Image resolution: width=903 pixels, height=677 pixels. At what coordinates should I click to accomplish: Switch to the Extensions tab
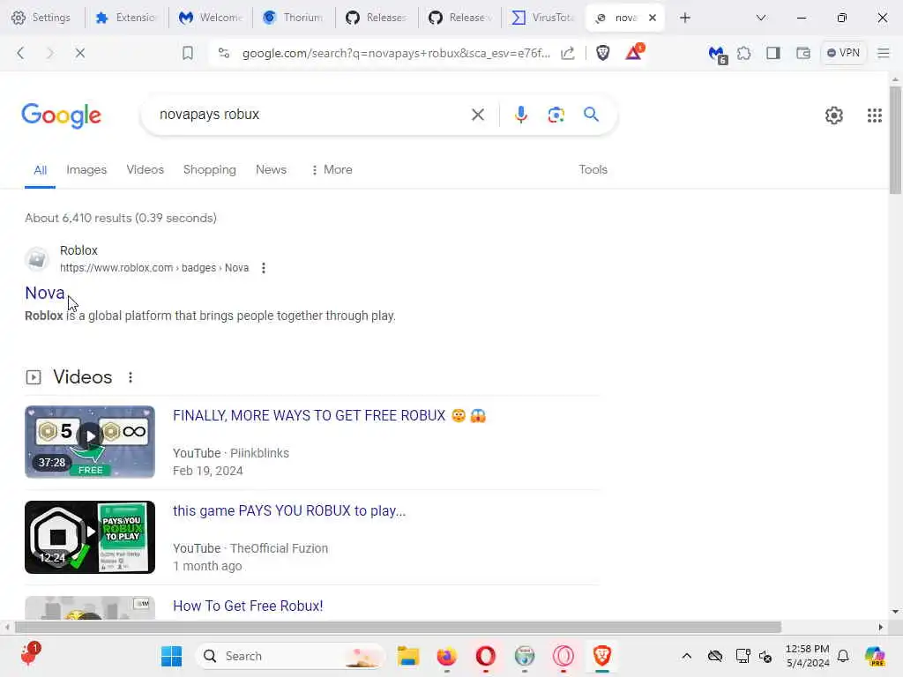pos(127,18)
